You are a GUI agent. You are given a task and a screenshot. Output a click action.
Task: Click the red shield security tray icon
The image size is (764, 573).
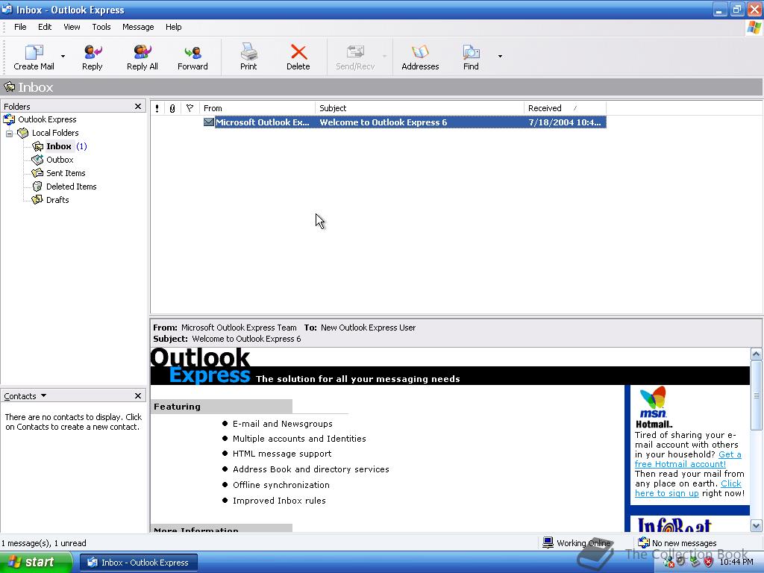point(709,563)
